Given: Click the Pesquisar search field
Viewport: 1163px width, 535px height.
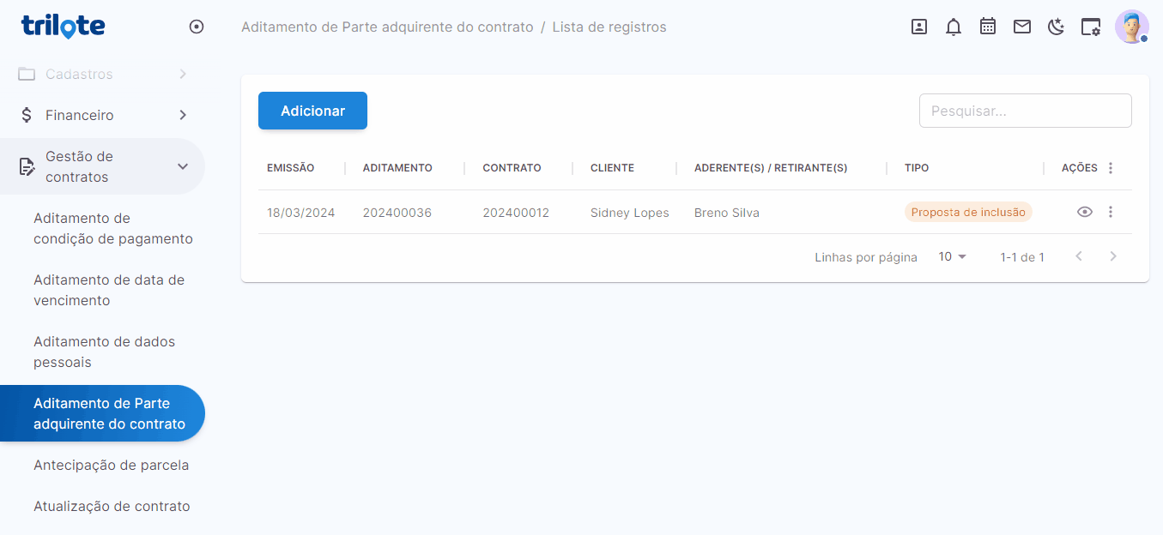Looking at the screenshot, I should coord(1025,111).
